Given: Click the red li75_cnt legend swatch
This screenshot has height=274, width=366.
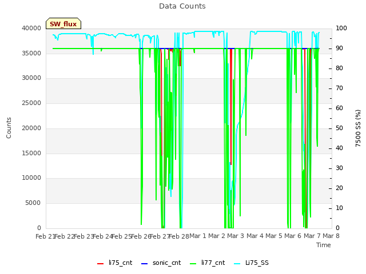Looking at the screenshot, I should click(x=100, y=264).
